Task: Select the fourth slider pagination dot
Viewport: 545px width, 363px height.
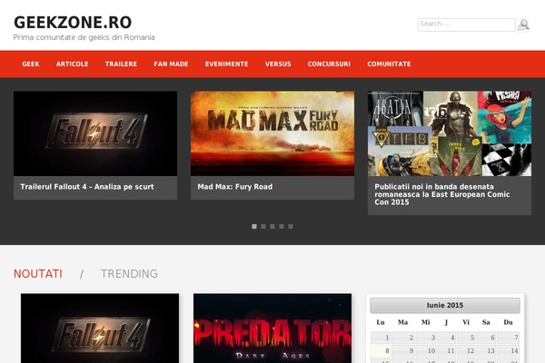Action: coord(282,227)
